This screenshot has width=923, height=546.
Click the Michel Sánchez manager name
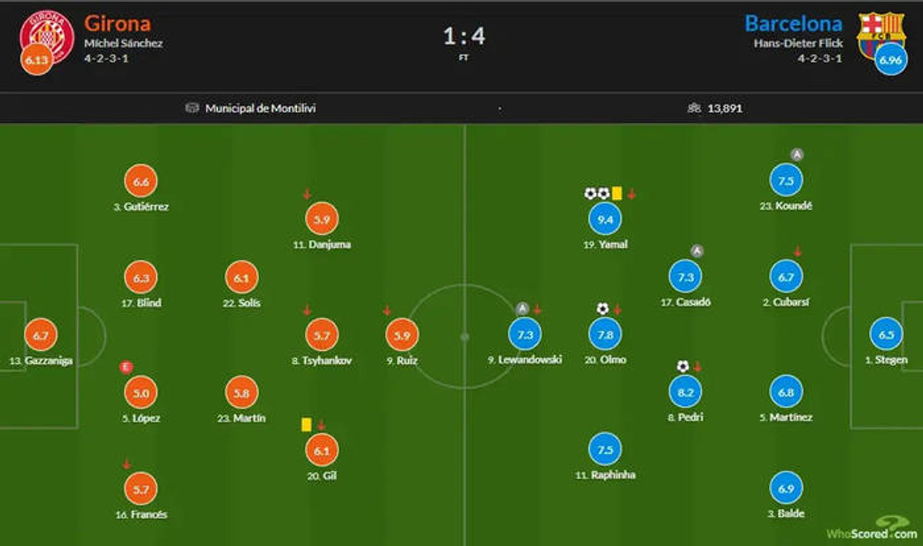point(123,43)
